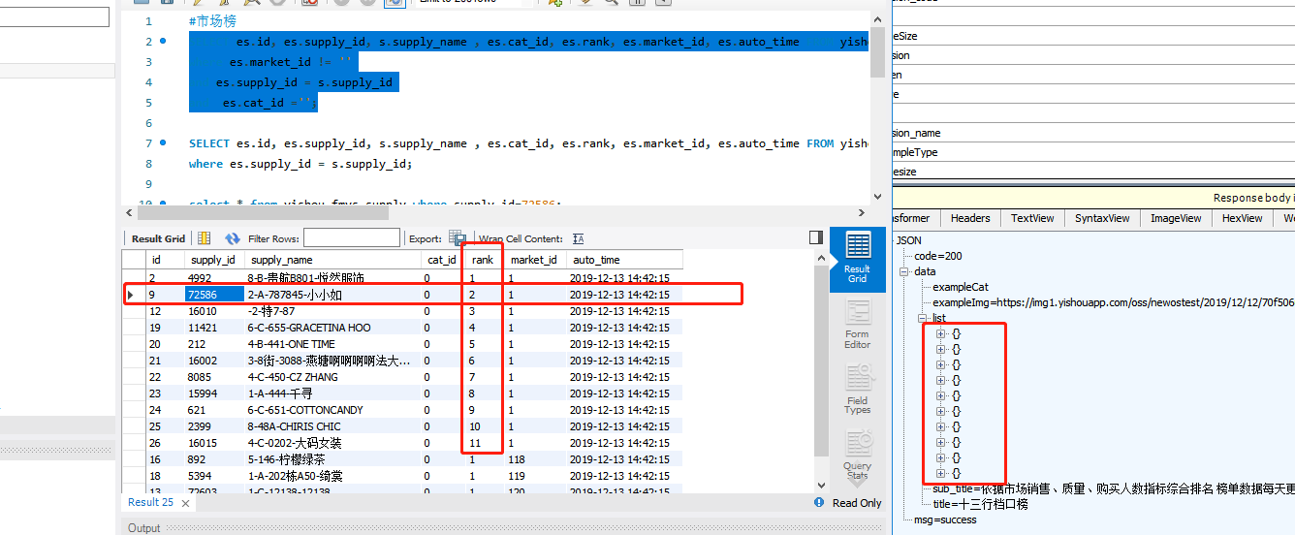Toggle the Wrap Cell Content icon

[579, 238]
